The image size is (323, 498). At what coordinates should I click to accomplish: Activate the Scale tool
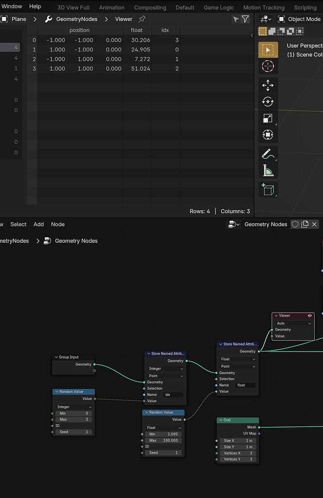(268, 119)
